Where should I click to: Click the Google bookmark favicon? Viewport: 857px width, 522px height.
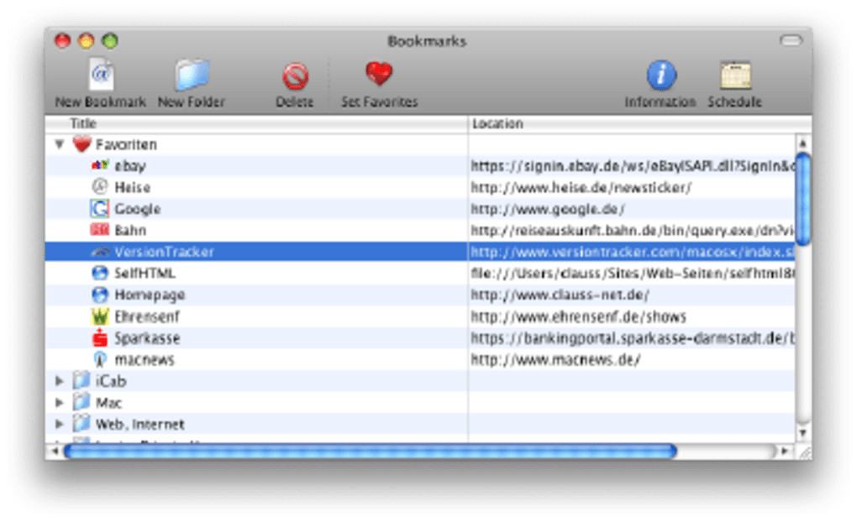click(99, 209)
